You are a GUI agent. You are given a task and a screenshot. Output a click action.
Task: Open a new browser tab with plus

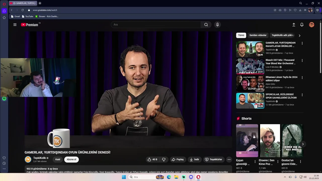[40, 3]
